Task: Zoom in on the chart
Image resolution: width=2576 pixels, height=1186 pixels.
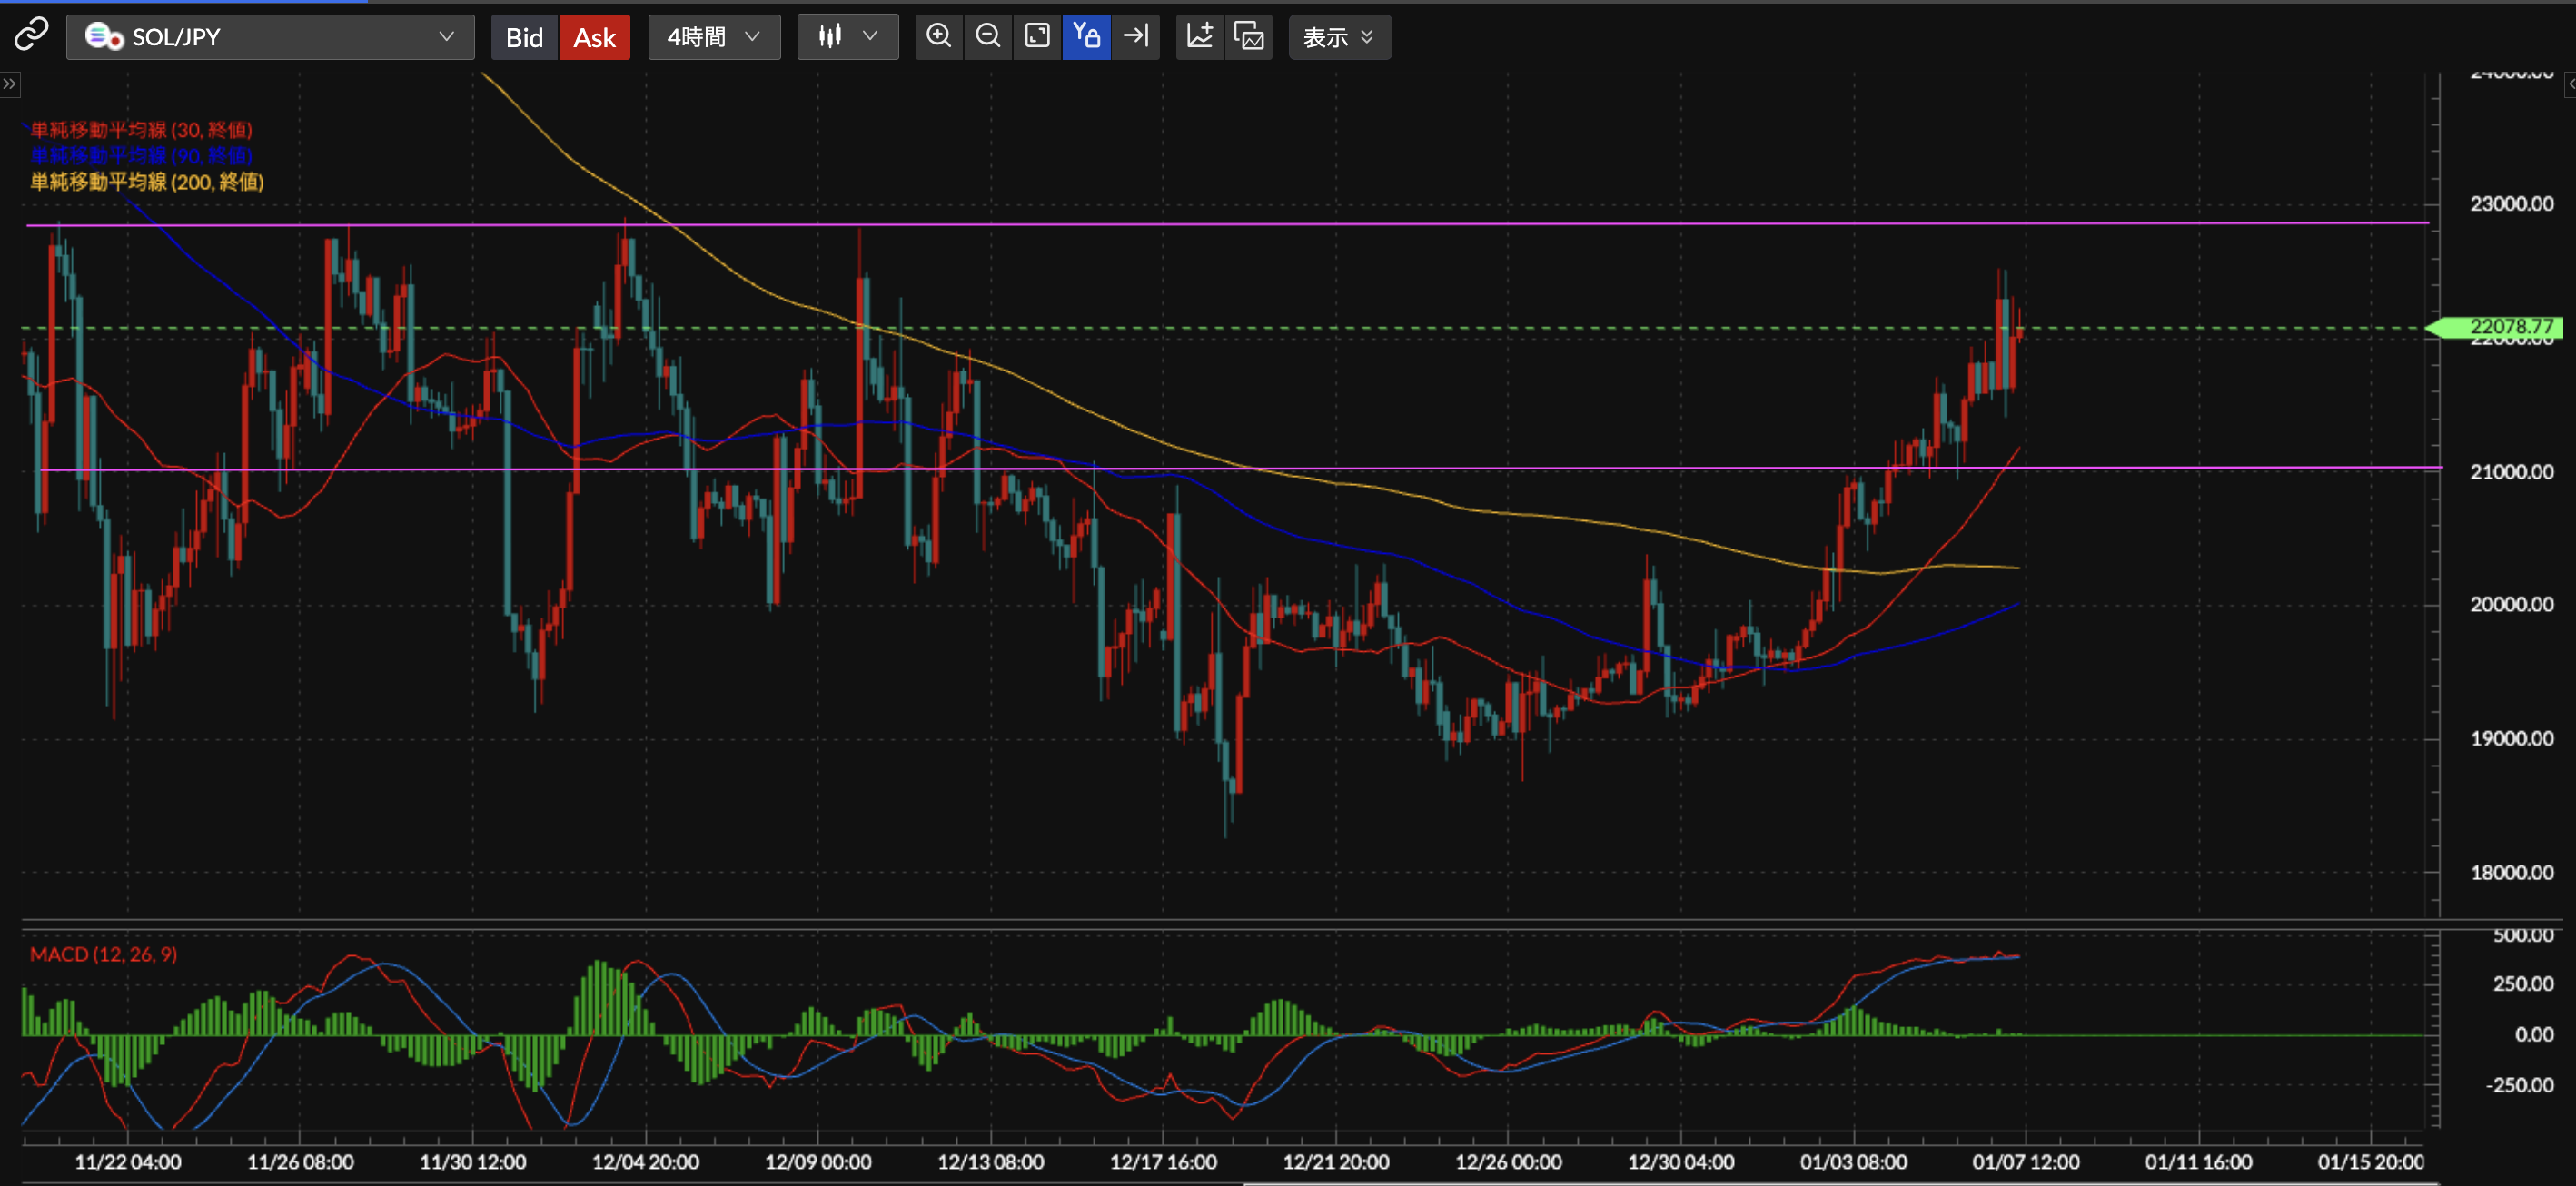Action: pos(938,37)
